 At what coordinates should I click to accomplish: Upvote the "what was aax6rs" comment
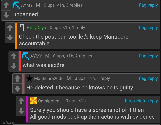[14, 56]
